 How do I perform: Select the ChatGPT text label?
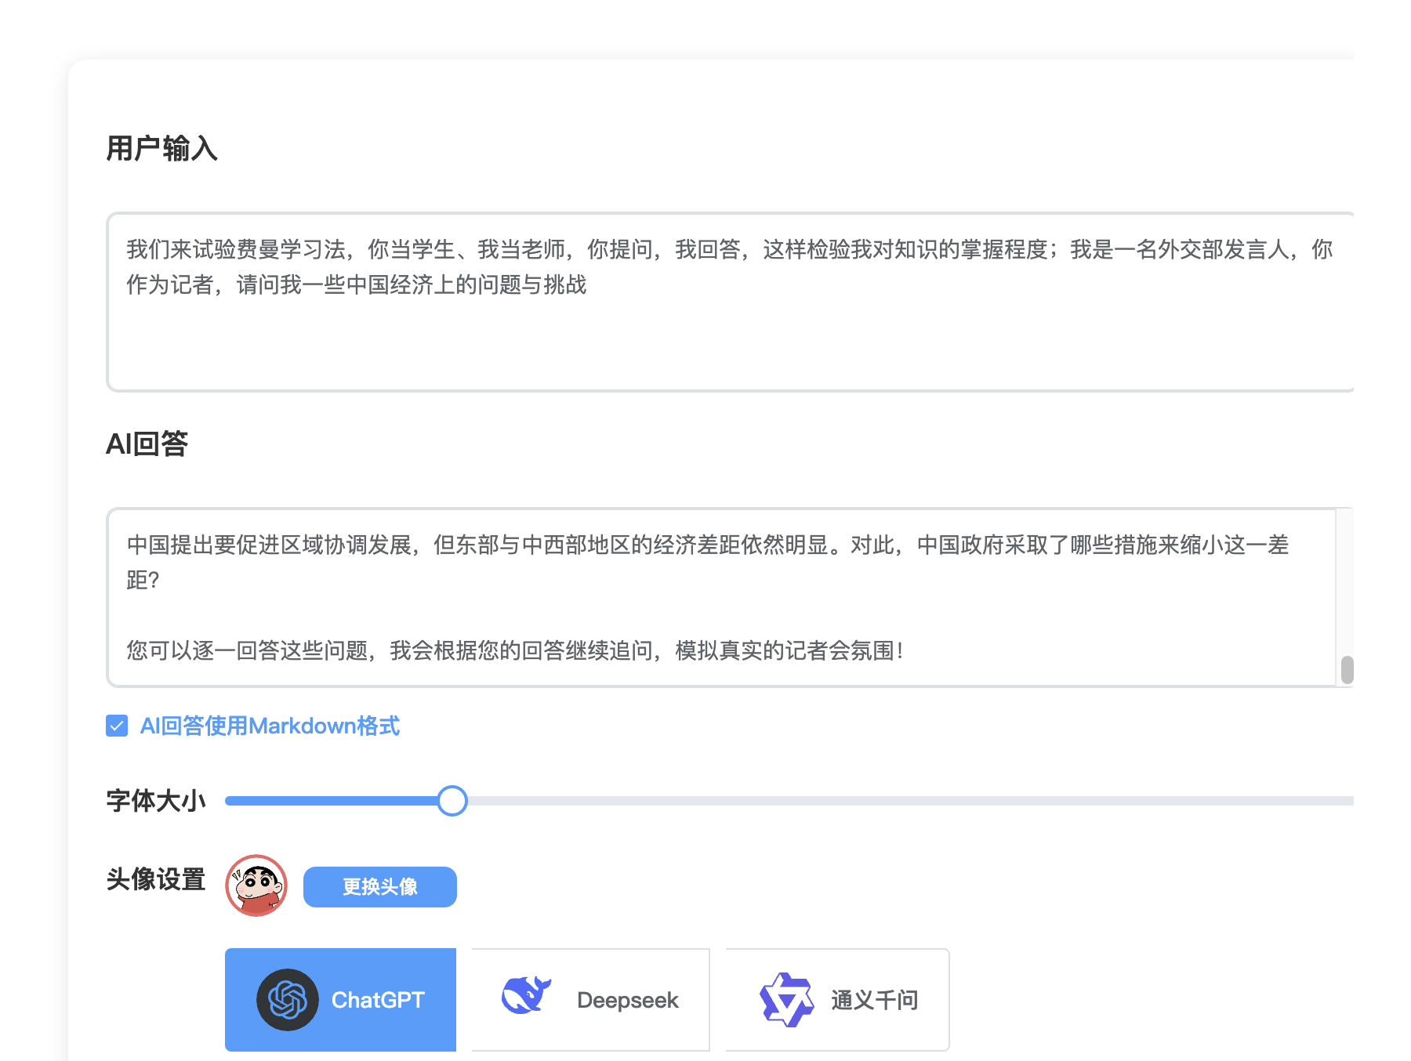378,1000
